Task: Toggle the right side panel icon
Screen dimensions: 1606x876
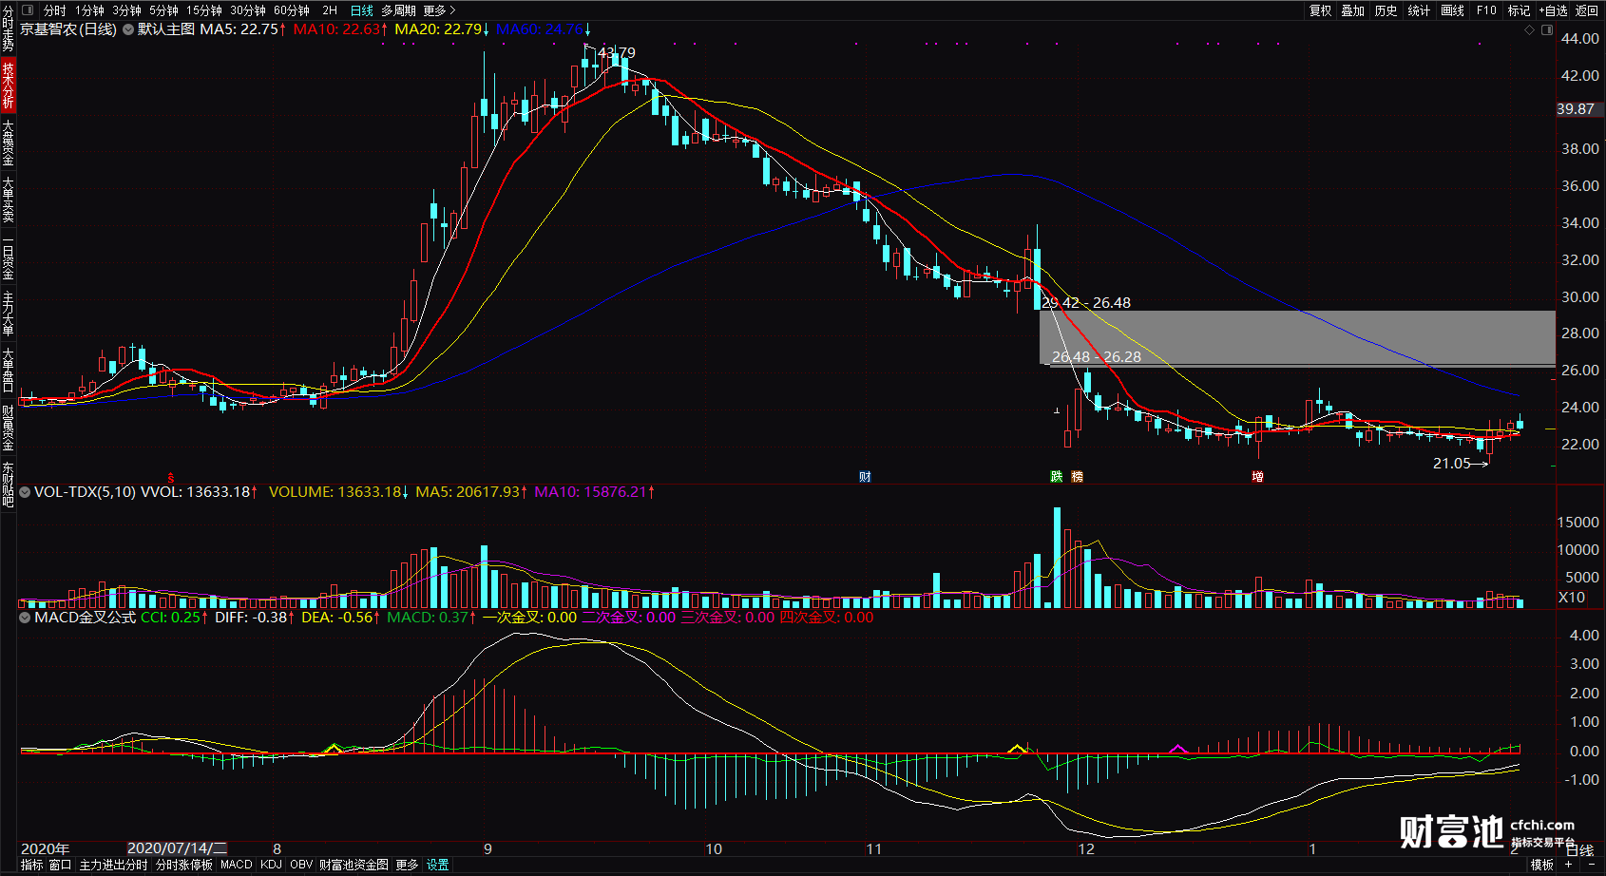Action: tap(1547, 30)
